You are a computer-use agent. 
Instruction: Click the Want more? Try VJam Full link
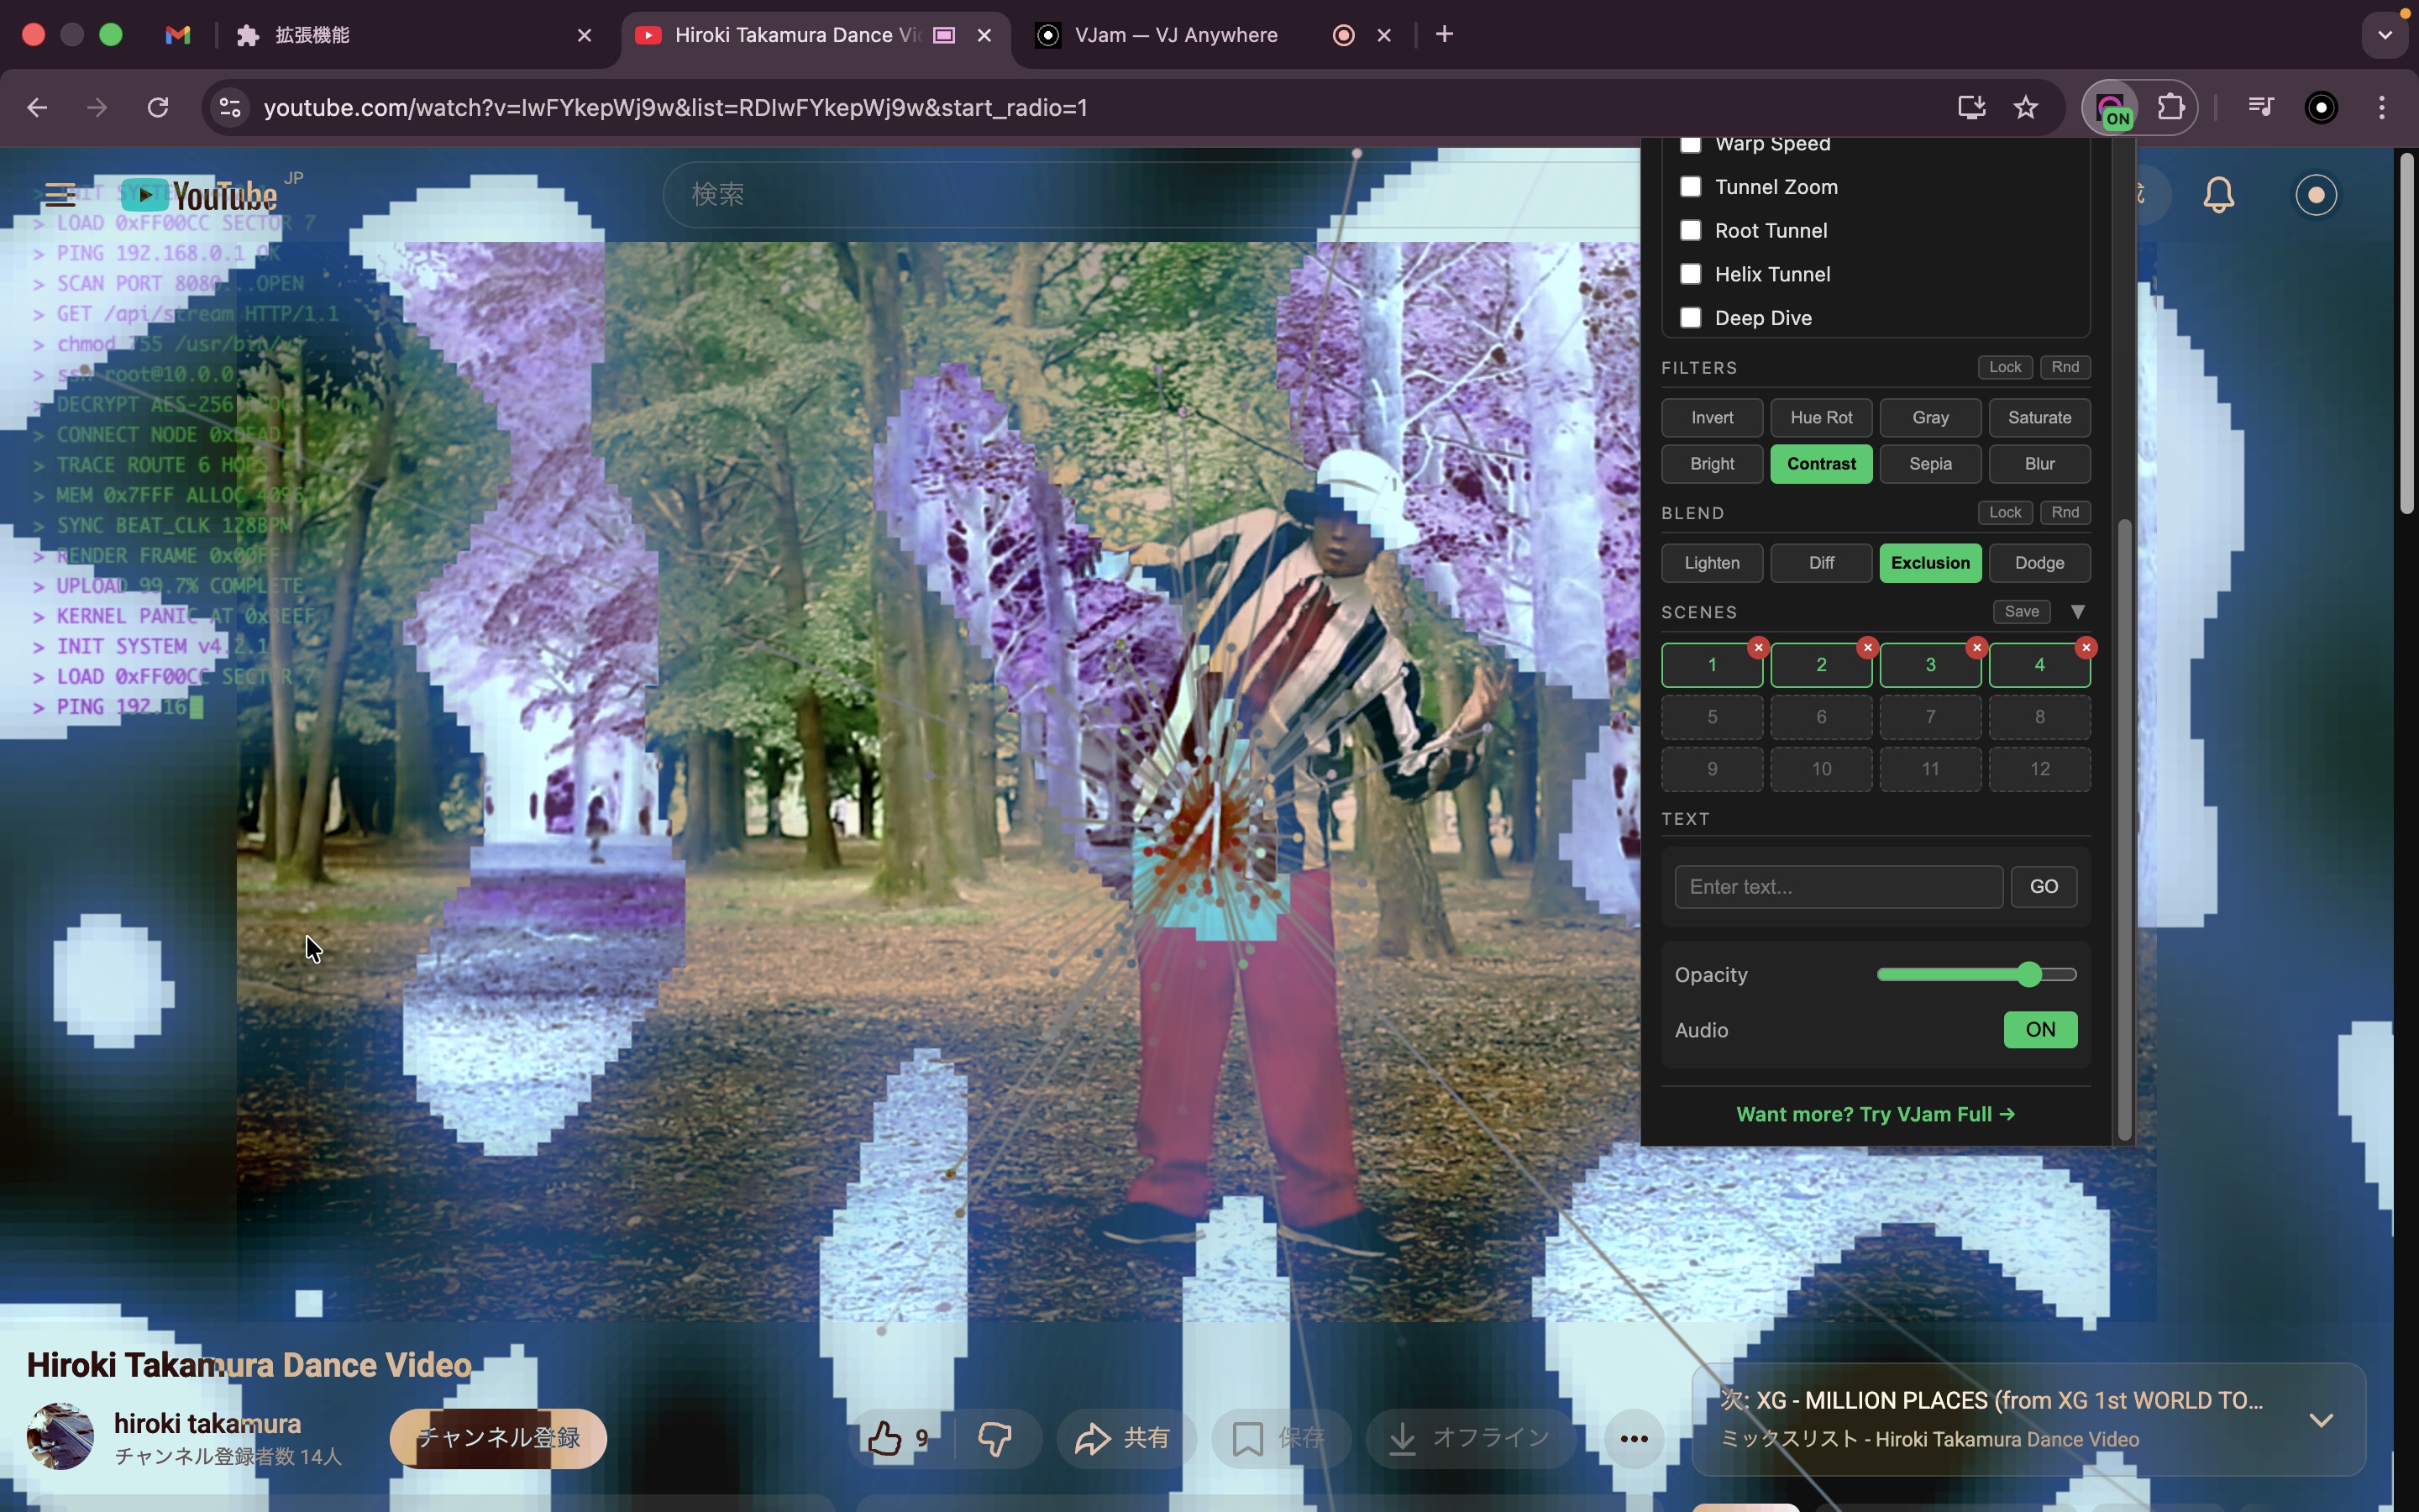1876,1114
